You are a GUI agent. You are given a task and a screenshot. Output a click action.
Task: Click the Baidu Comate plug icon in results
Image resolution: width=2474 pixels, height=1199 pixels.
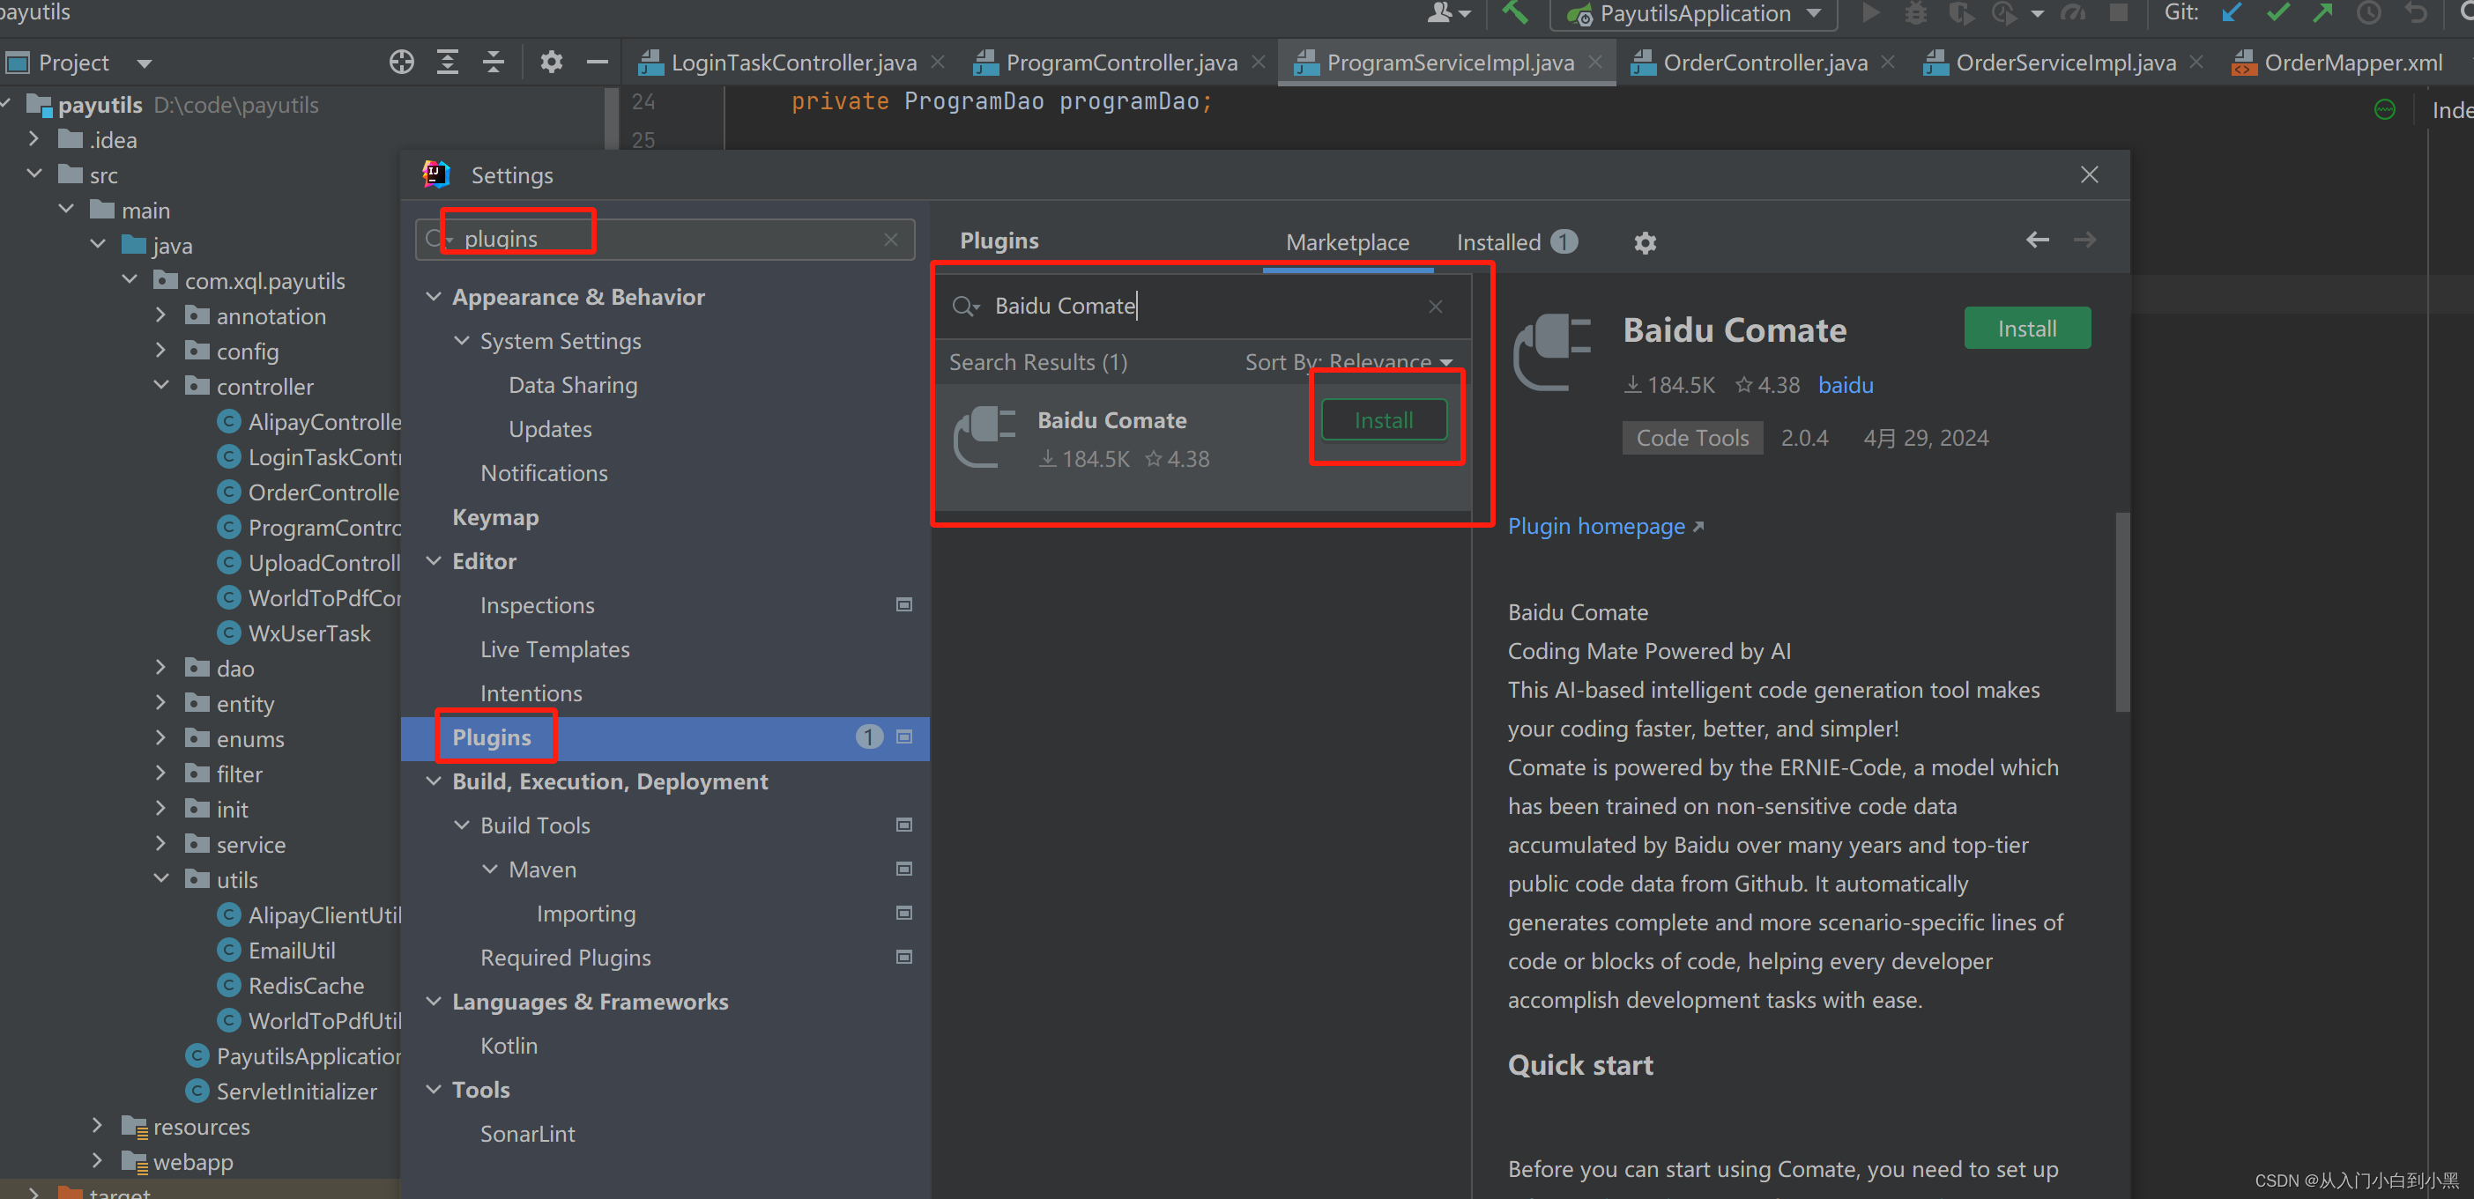pos(984,437)
